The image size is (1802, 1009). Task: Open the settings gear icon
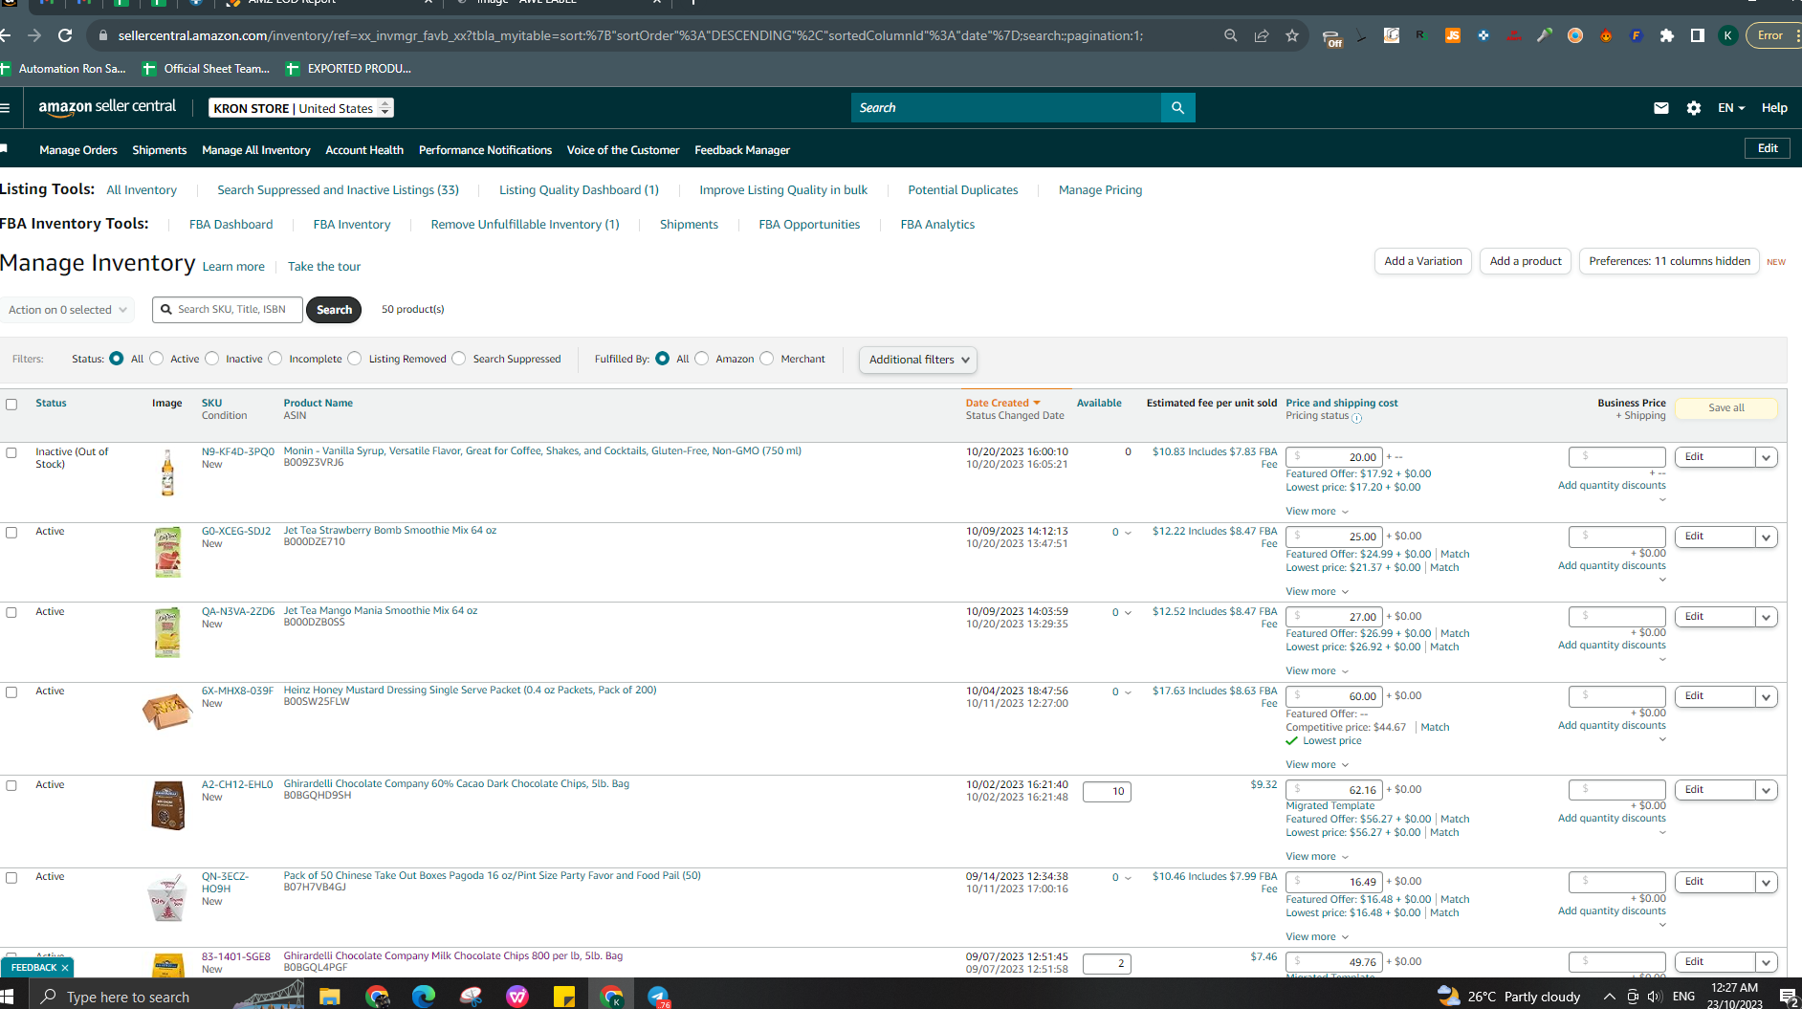(1694, 108)
